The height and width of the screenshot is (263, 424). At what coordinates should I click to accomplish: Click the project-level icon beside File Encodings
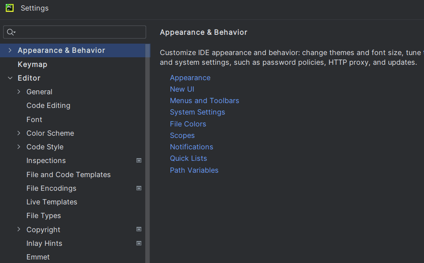(x=139, y=188)
